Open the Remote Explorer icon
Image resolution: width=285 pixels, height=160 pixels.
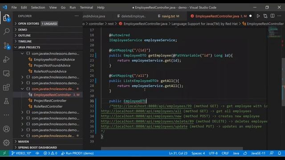tap(6, 73)
